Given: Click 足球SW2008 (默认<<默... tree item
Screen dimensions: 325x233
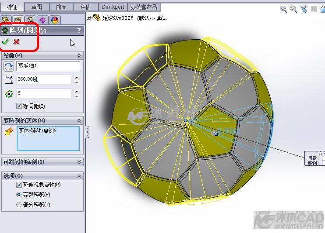Looking at the screenshot, I should coord(134,18).
